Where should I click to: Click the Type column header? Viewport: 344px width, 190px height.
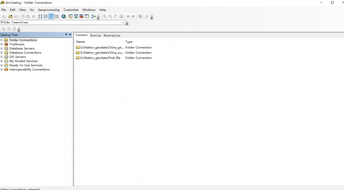coord(129,42)
